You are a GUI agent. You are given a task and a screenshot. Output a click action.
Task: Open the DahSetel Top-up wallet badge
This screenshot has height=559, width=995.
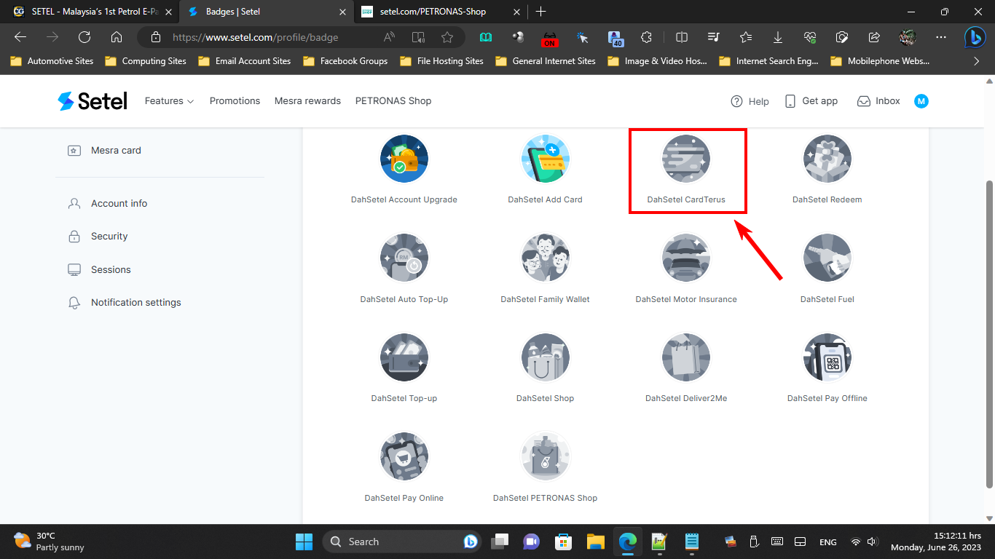pyautogui.click(x=404, y=357)
